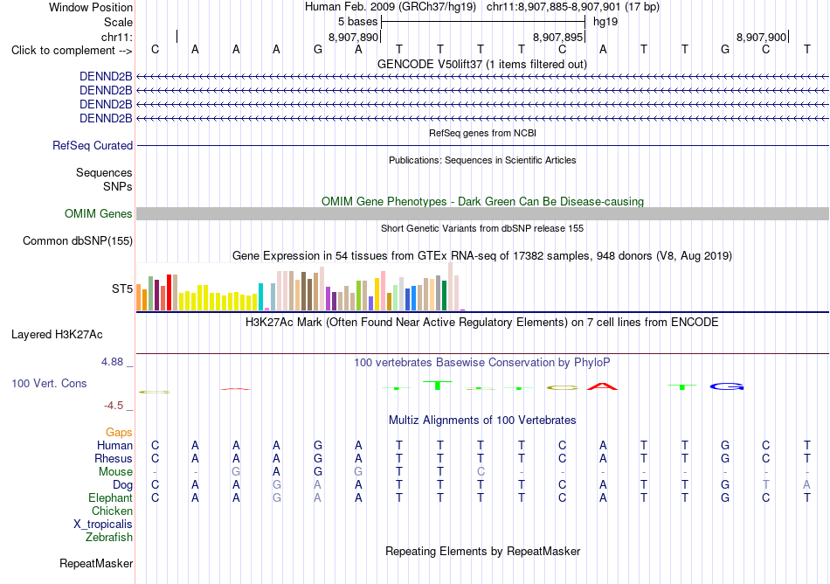Click the Sequences track label

tap(104, 172)
